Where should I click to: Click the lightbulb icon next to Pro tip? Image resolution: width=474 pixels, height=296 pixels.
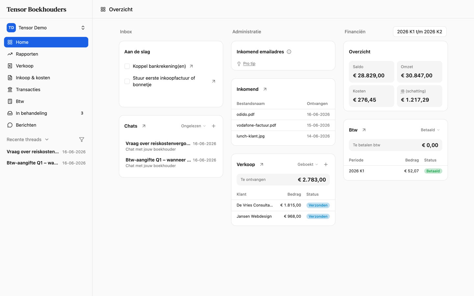[239, 63]
